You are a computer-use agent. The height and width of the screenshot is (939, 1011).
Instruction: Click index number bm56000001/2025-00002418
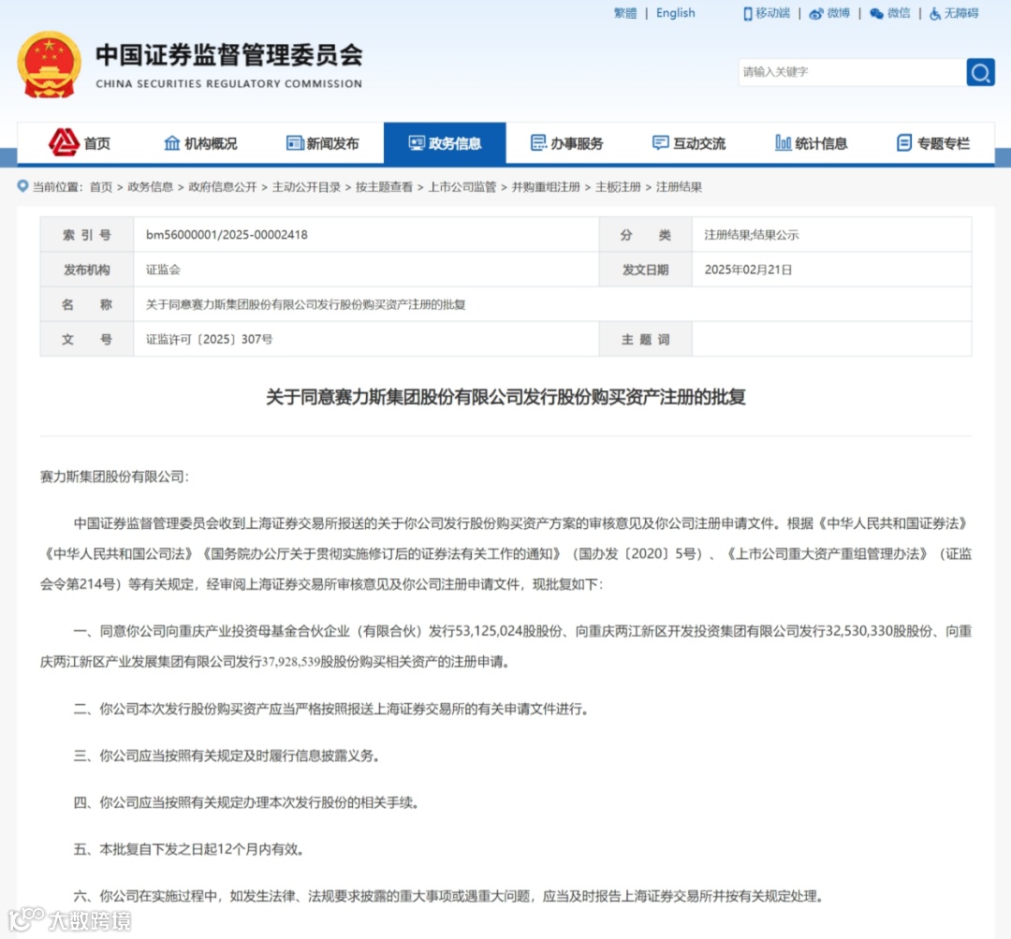coord(227,235)
